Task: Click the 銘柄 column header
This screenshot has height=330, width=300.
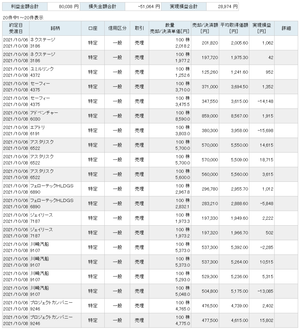Action: 55,28
